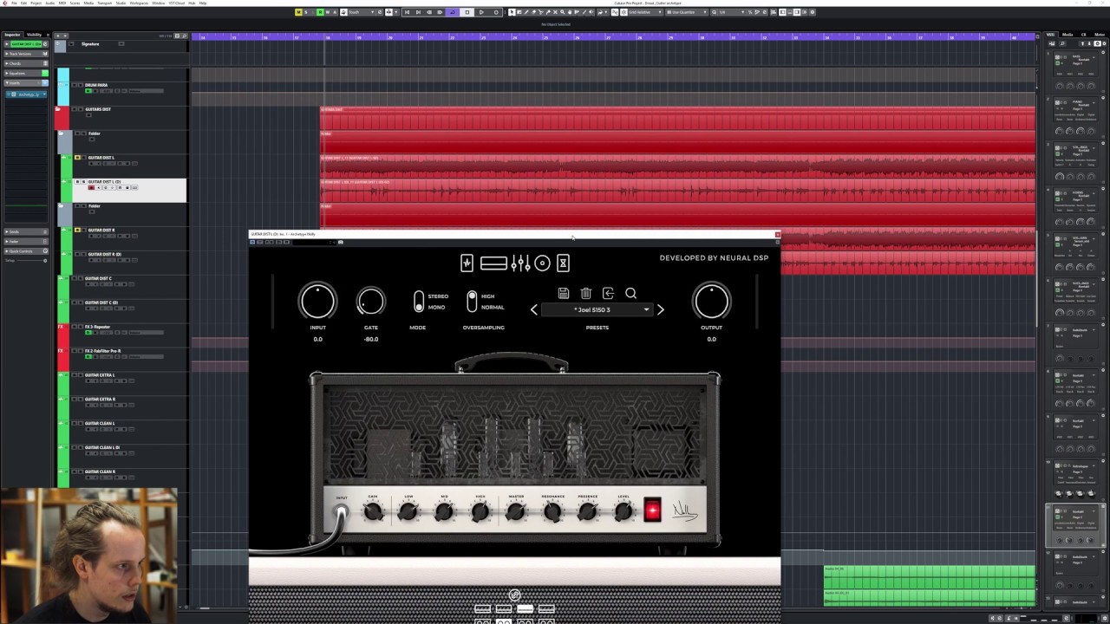
Task: Switch to the Visibility tab
Action: tap(34, 35)
